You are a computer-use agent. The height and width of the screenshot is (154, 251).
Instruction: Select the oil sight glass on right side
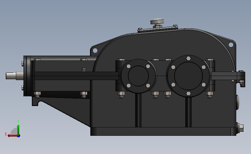(x=238, y=102)
